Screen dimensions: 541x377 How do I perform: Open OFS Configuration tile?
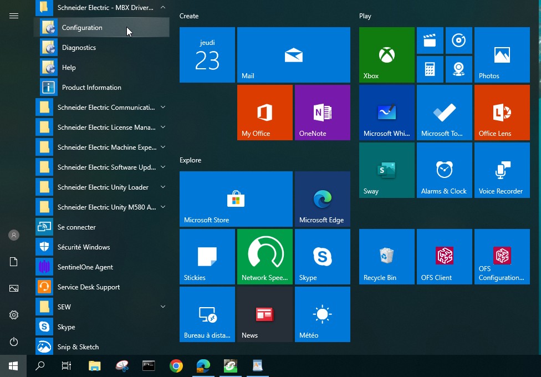pyautogui.click(x=502, y=257)
